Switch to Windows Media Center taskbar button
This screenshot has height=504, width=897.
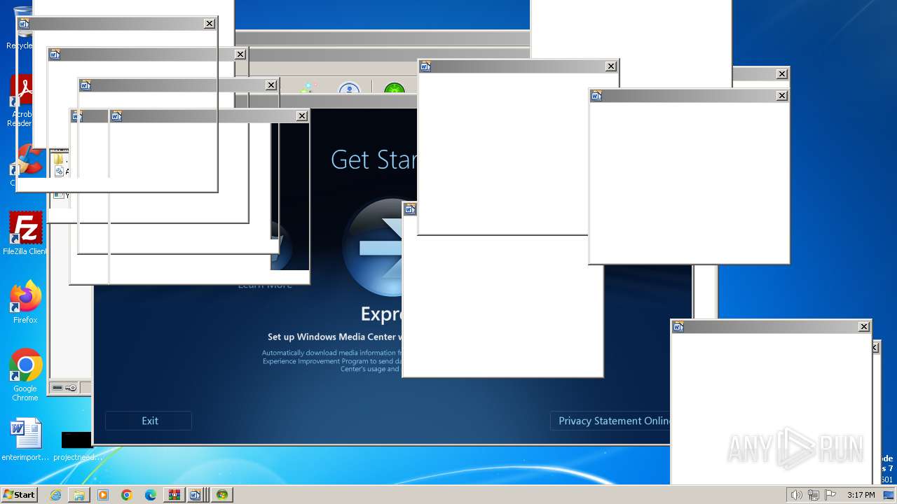pos(221,495)
